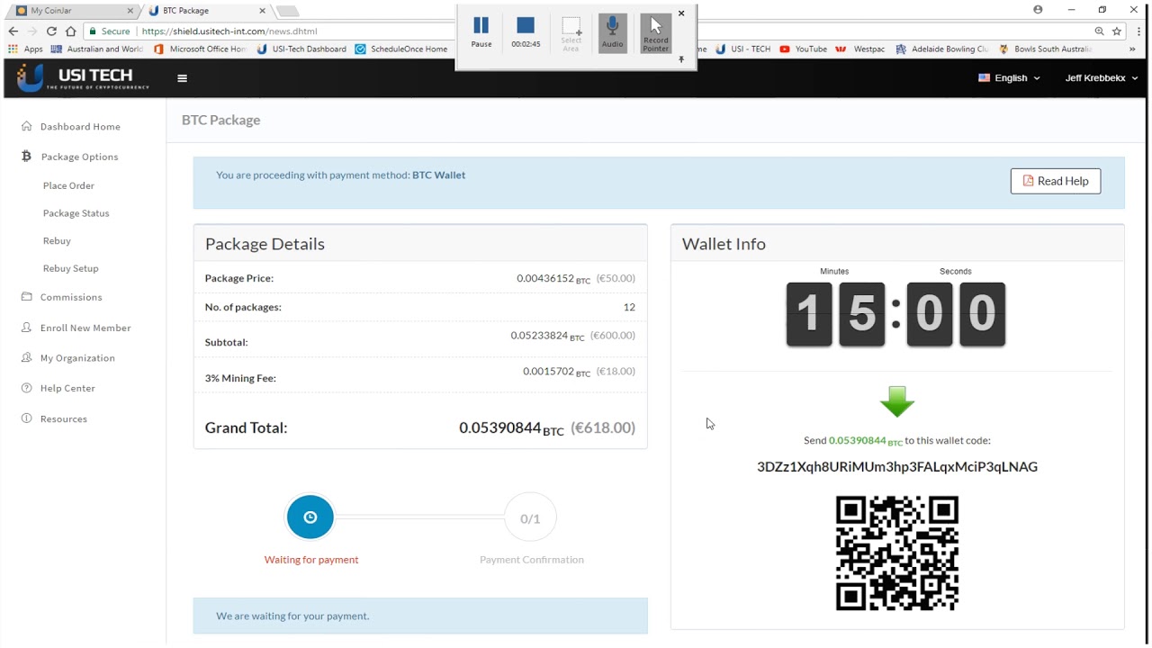
Task: Open Westpac bookmark
Action: 861,49
